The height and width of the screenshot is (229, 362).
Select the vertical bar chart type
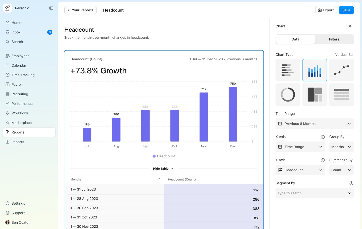314,70
